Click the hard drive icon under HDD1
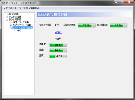The width and height of the screenshot is (135, 100). point(58,38)
